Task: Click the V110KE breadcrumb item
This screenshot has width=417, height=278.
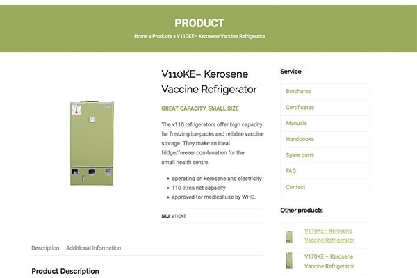Action: [x=221, y=36]
